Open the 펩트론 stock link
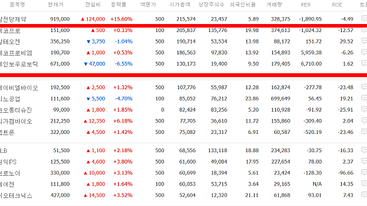The width and height of the screenshot is (367, 206). pyautogui.click(x=7, y=132)
